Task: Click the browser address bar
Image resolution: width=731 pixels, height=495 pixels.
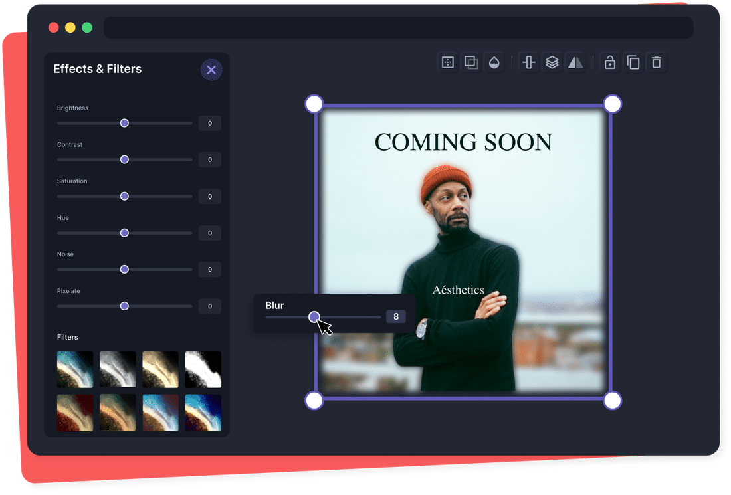Action: click(399, 27)
